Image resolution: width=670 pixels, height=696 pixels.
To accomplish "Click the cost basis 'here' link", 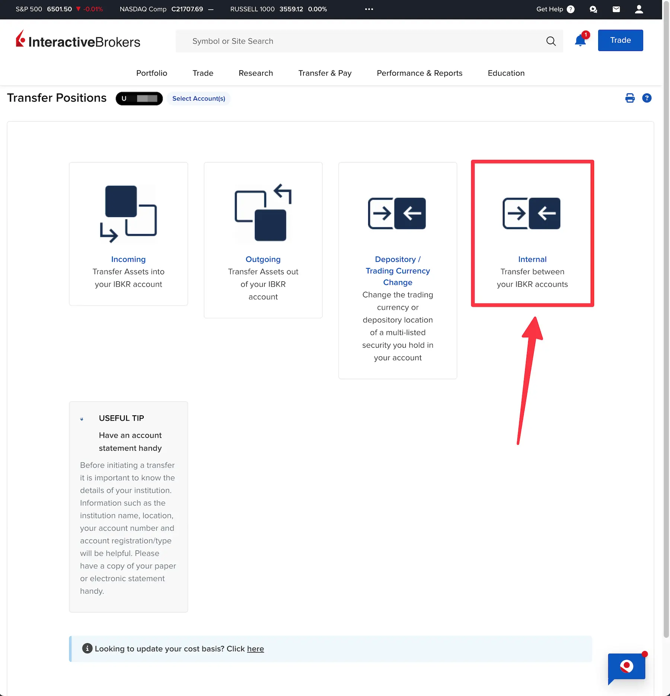I will click(255, 649).
